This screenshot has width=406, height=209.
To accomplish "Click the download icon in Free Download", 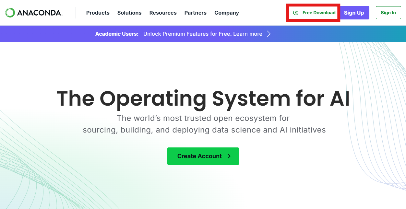I will click(296, 13).
